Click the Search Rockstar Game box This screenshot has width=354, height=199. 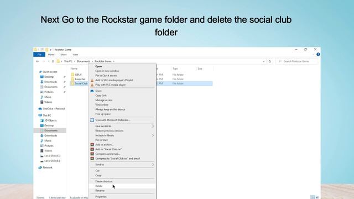tap(296, 61)
